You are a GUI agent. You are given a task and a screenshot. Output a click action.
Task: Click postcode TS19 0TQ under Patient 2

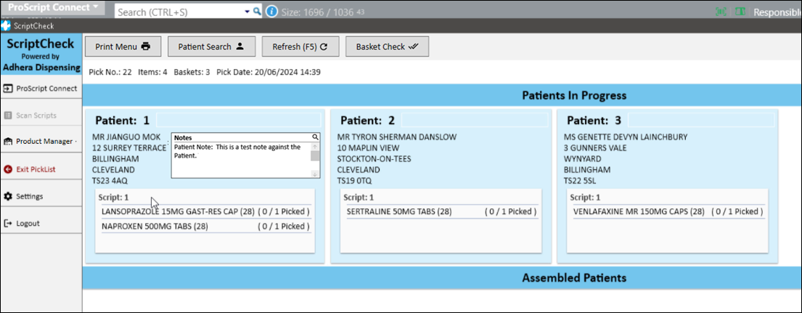[x=354, y=181]
